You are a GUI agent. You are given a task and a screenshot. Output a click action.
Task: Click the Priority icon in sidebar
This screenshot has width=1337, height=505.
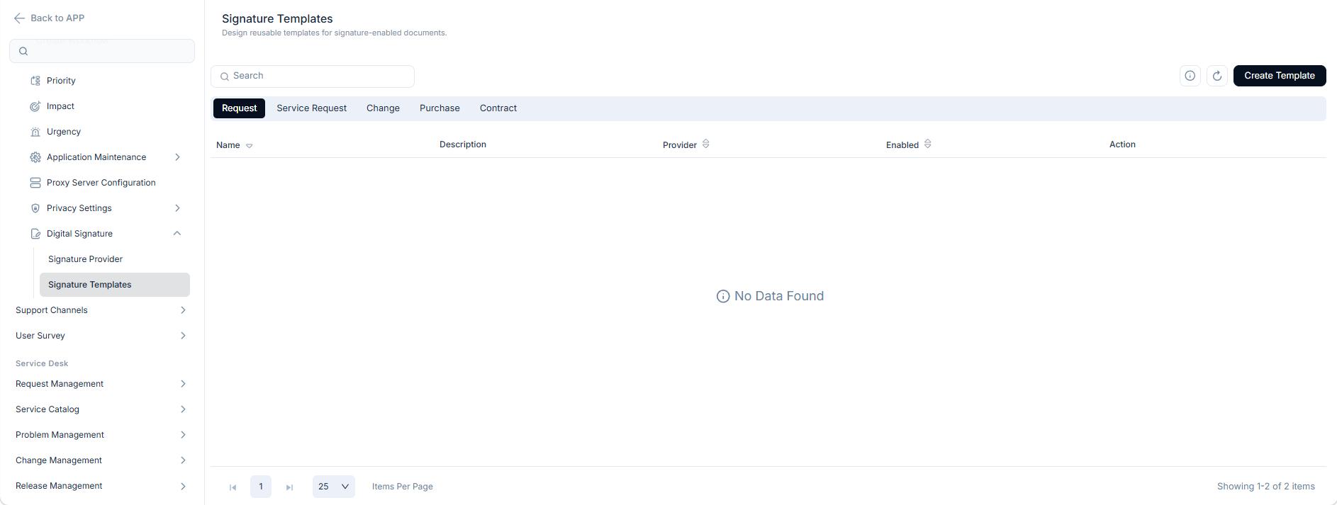coord(35,81)
